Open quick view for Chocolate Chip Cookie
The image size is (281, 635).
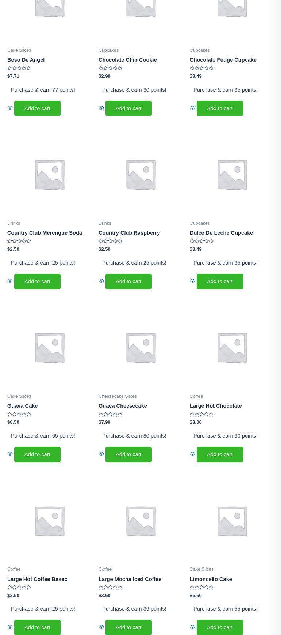101,108
